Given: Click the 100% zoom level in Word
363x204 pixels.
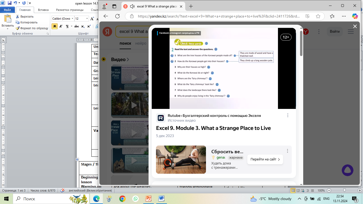Looking at the screenshot, I should click(321, 190).
